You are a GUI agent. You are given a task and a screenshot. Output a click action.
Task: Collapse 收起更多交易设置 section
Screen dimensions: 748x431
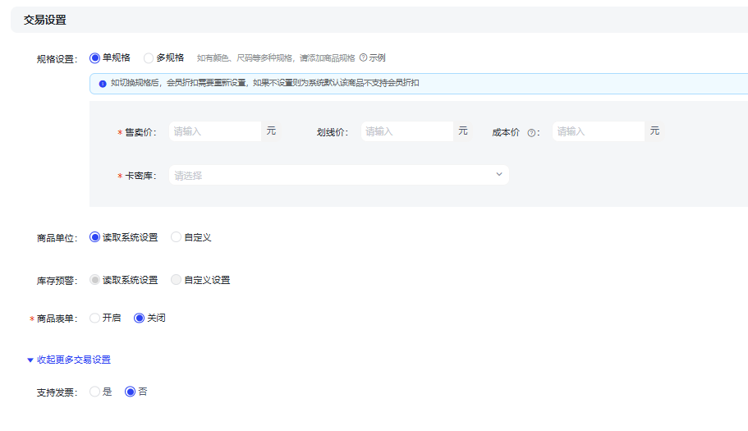(x=73, y=360)
